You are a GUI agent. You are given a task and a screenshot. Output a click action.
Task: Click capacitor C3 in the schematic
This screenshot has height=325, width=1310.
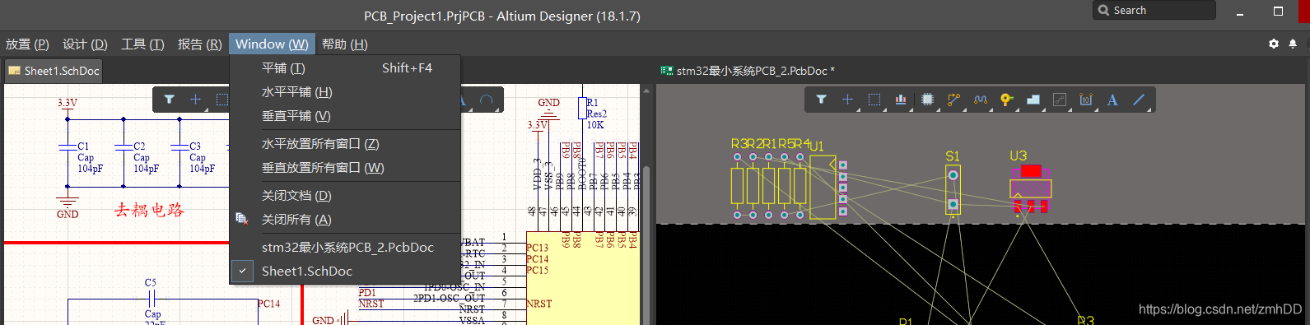coord(179,147)
